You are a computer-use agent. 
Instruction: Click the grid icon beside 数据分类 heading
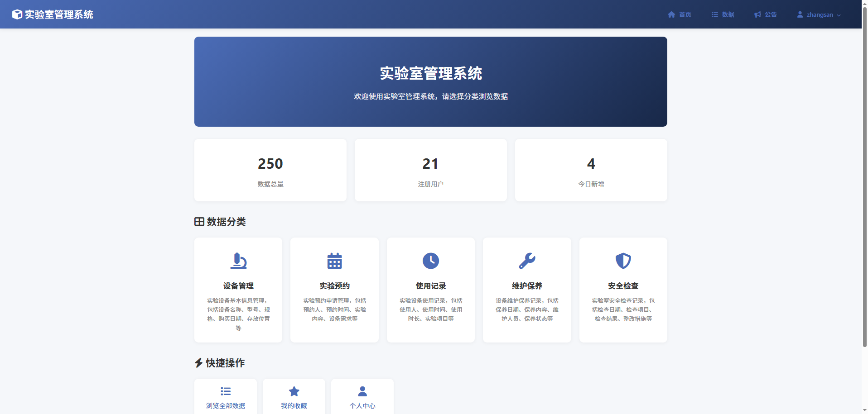199,222
